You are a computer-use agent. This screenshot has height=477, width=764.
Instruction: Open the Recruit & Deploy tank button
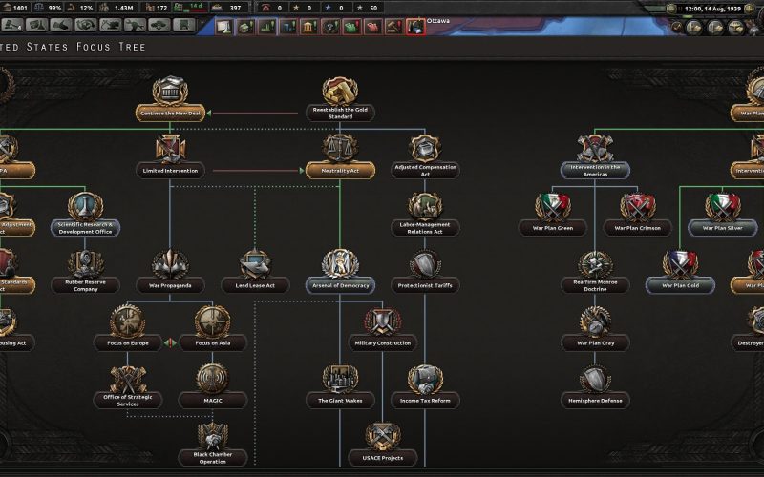(159, 25)
